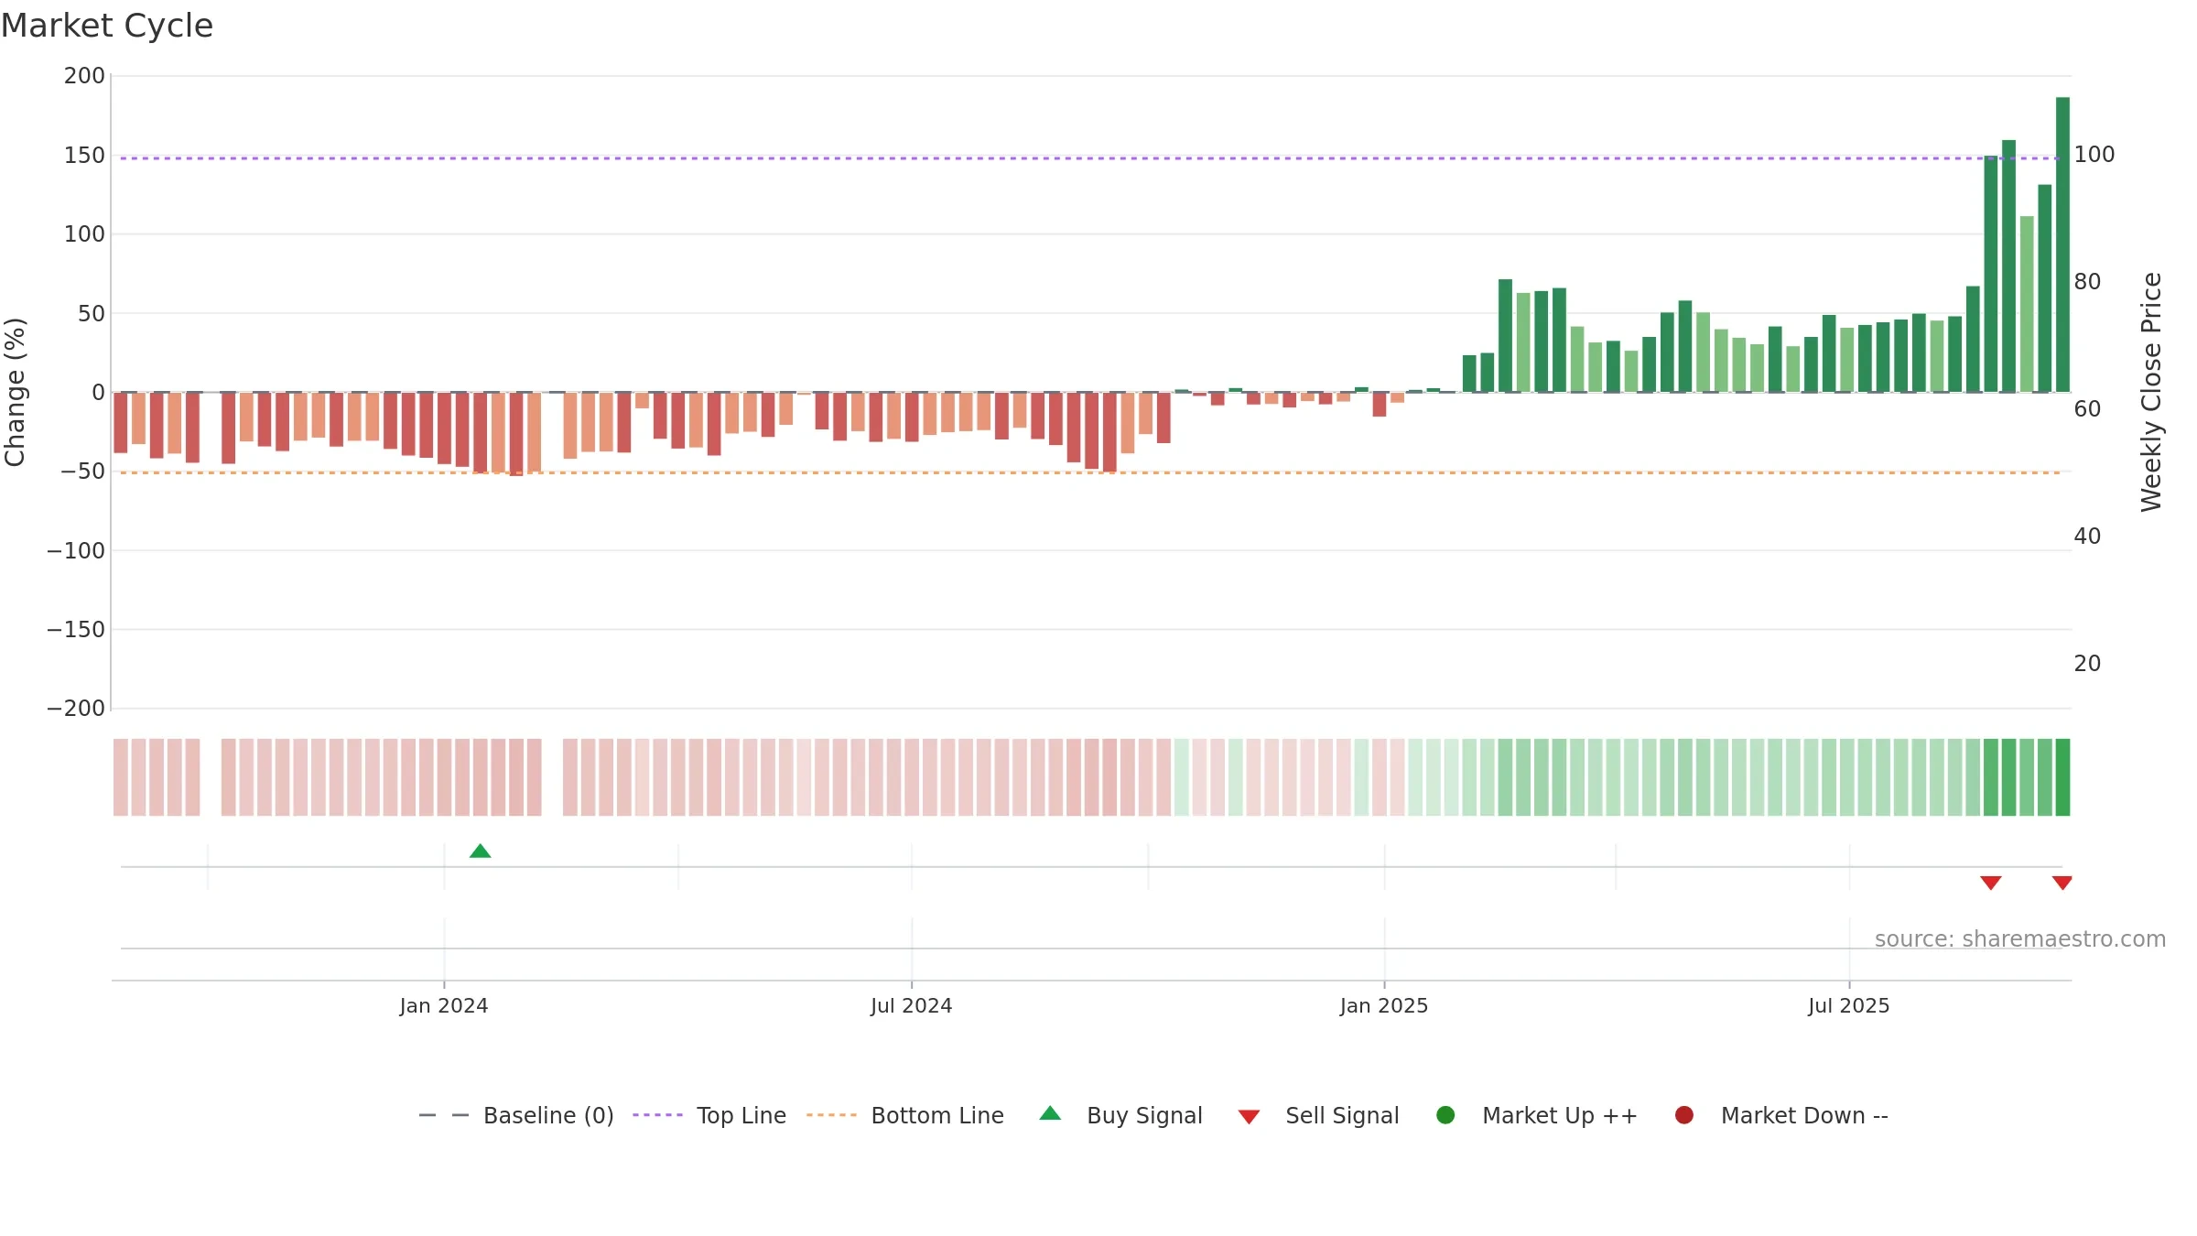Toggle the Baseline (0) legend entry
The width and height of the screenshot is (2197, 1236).
(515, 1115)
